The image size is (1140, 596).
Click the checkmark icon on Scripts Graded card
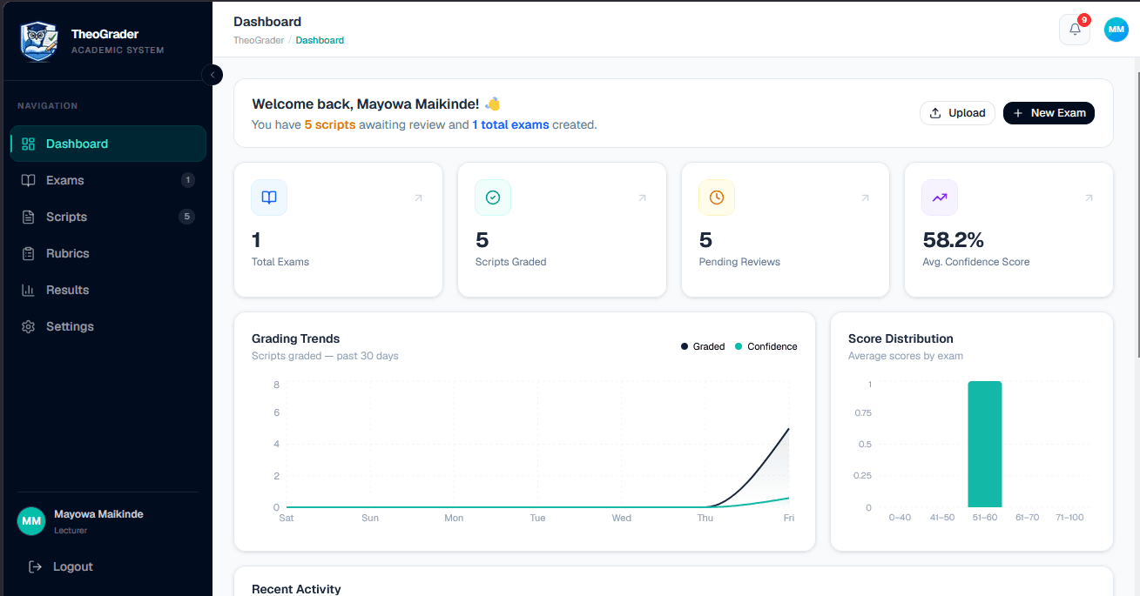(493, 198)
